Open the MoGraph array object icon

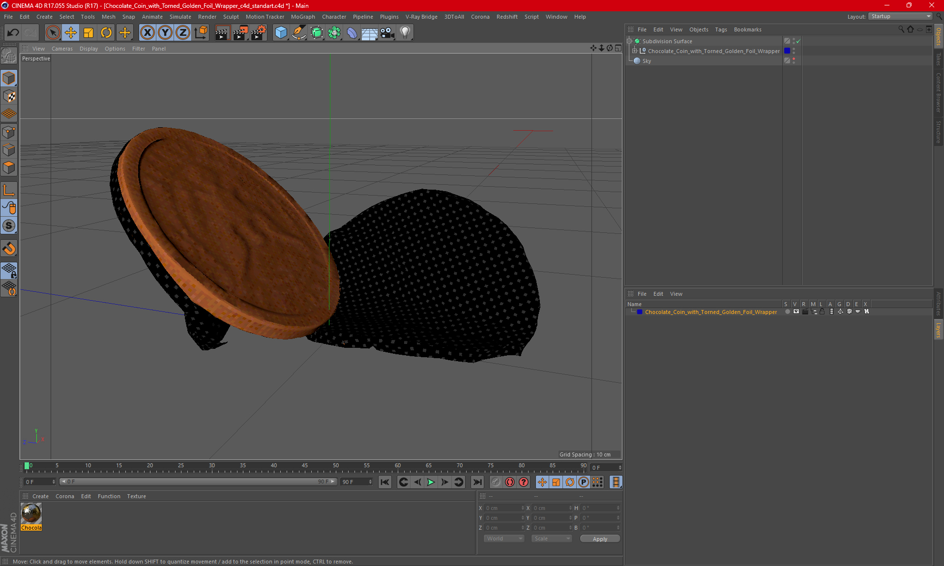(334, 33)
